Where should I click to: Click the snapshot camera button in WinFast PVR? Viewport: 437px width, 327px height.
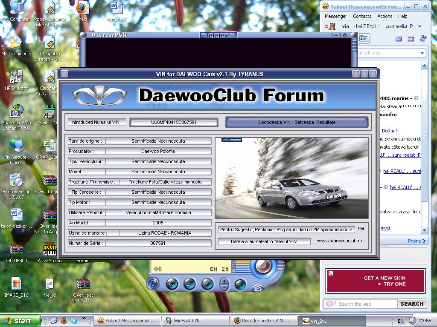(172, 283)
